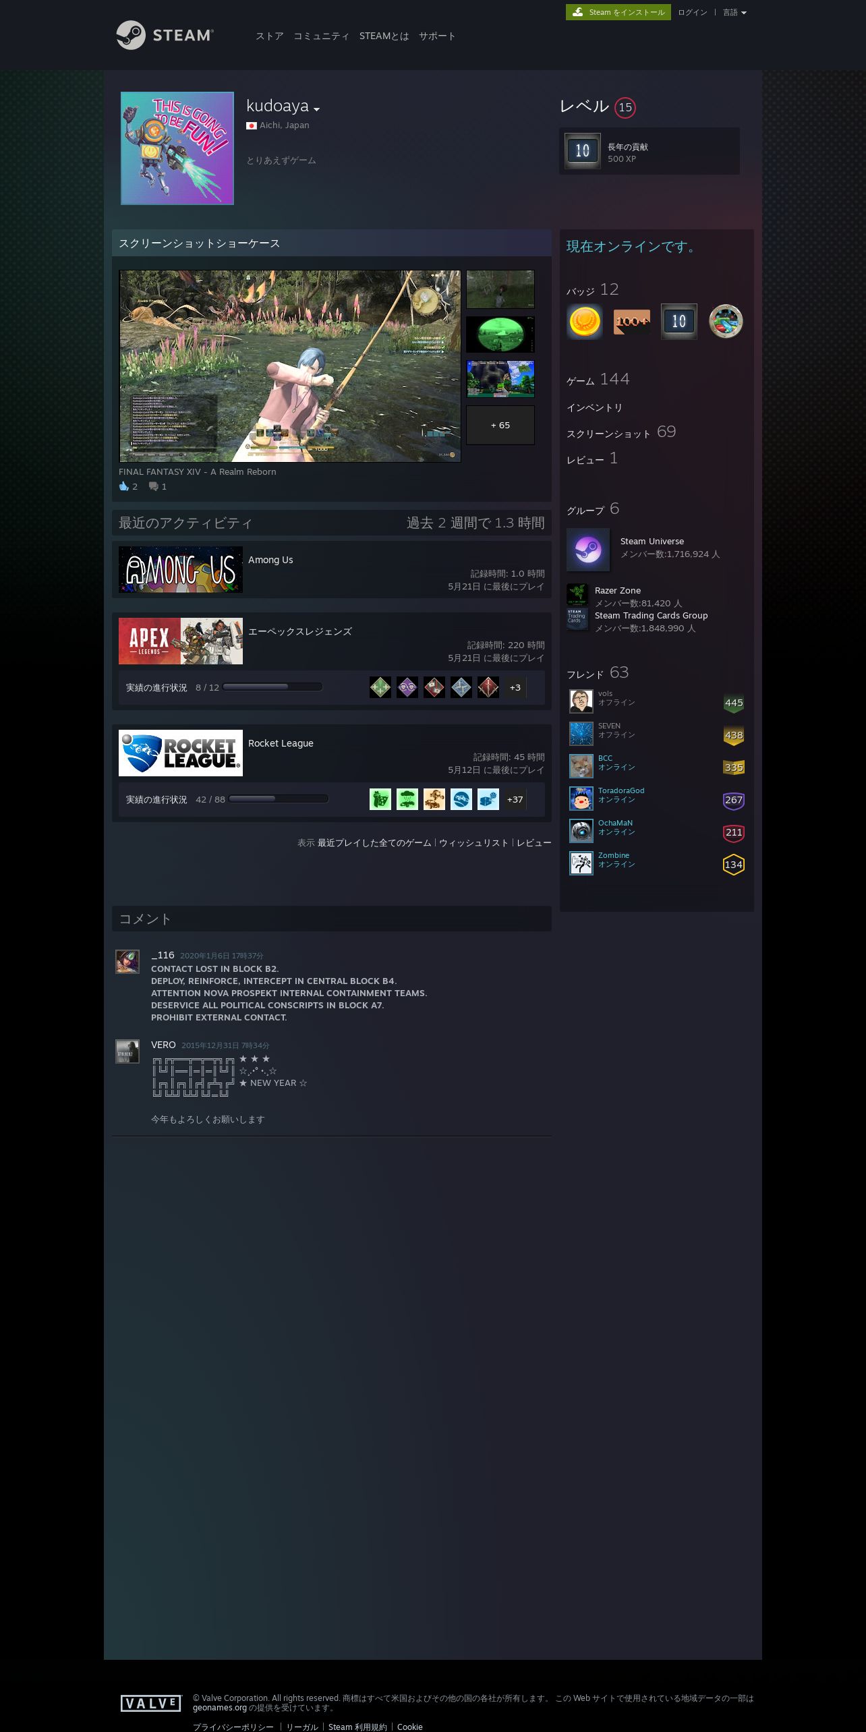Open the Rocket League game banner
This screenshot has width=866, height=1732.
click(181, 753)
